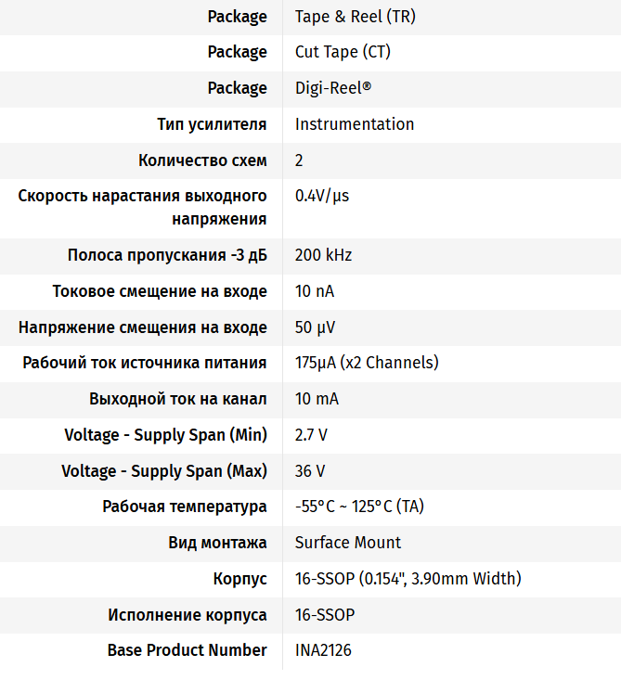Click the 16-SSOP 3.90mm Width case value
Viewport: 621px width, 680px height.
point(408,579)
